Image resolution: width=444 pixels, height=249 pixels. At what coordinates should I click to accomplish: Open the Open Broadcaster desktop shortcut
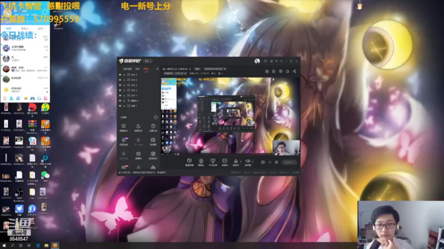click(x=19, y=195)
